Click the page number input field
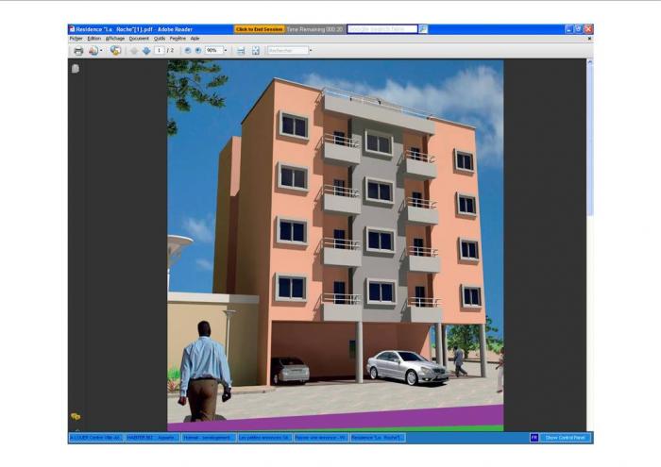This screenshot has width=661, height=467. pyautogui.click(x=160, y=50)
